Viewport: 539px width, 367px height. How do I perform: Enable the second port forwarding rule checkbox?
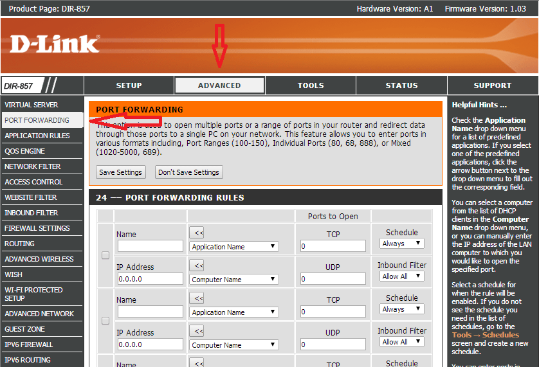click(x=105, y=321)
